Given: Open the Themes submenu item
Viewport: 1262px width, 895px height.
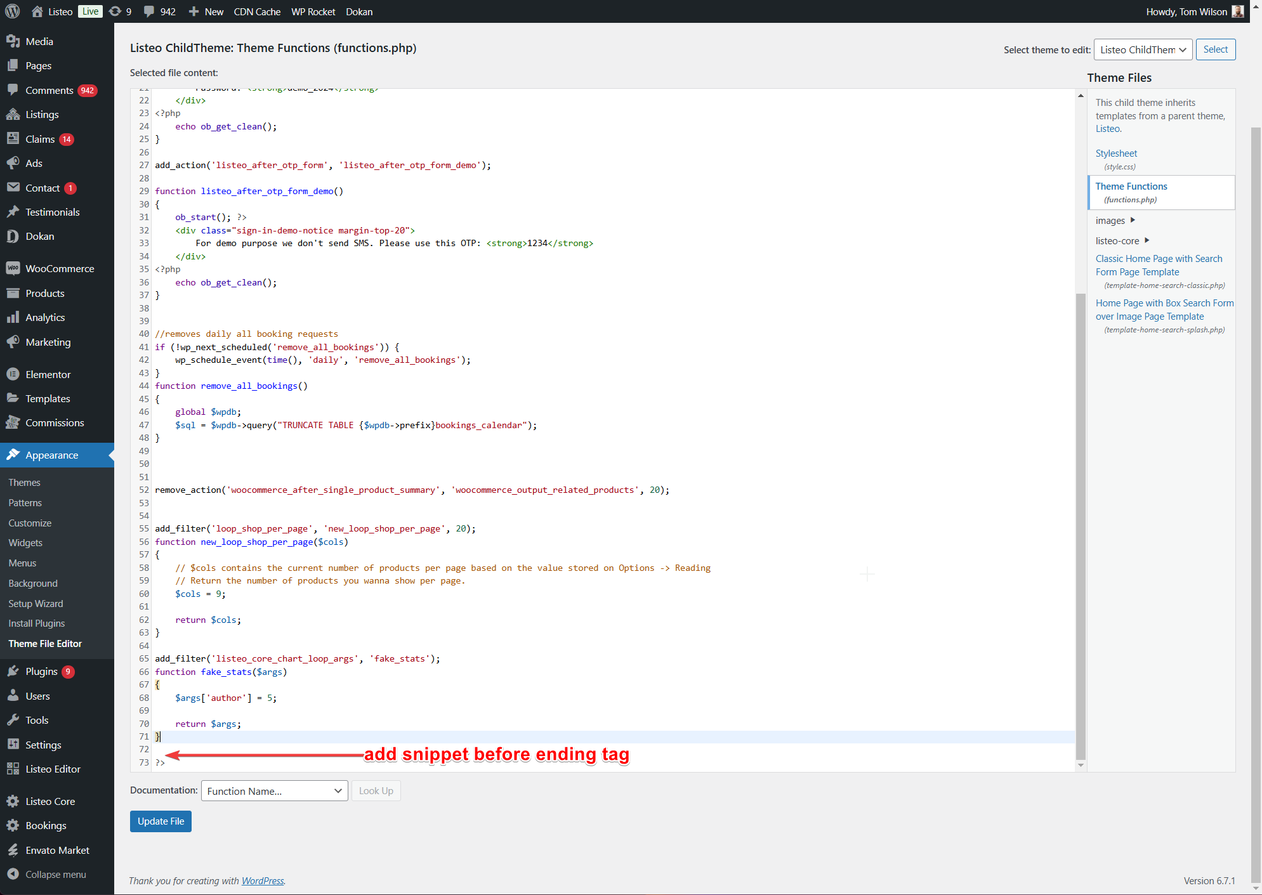Looking at the screenshot, I should [x=24, y=482].
